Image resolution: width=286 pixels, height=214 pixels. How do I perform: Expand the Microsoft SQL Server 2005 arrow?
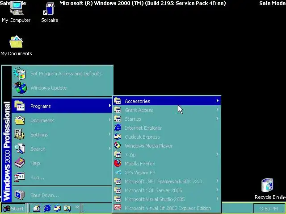pyautogui.click(x=217, y=190)
